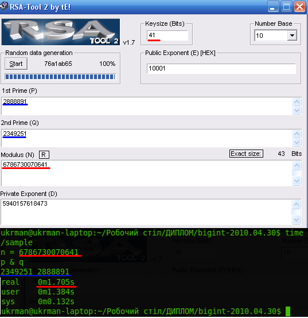Click the 100% progress text
Image resolution: width=308 pixels, height=318 pixels.
tap(107, 64)
